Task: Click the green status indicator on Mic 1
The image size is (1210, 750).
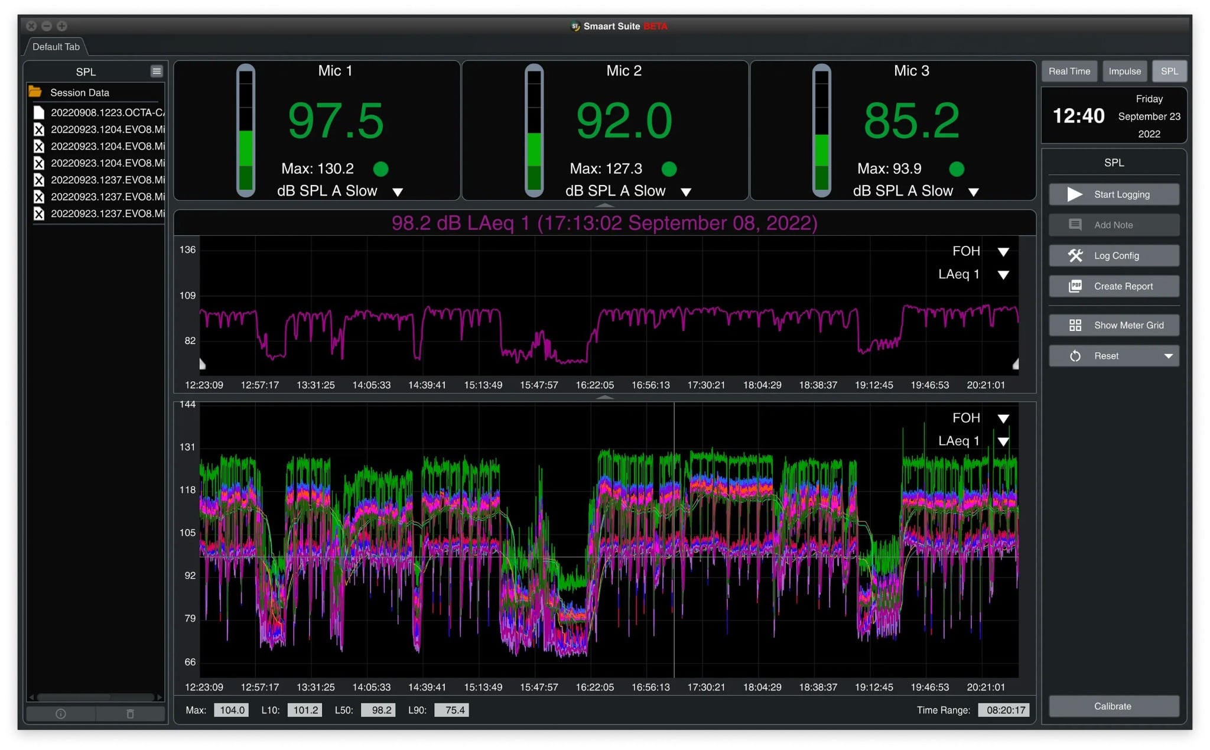Action: (x=380, y=169)
